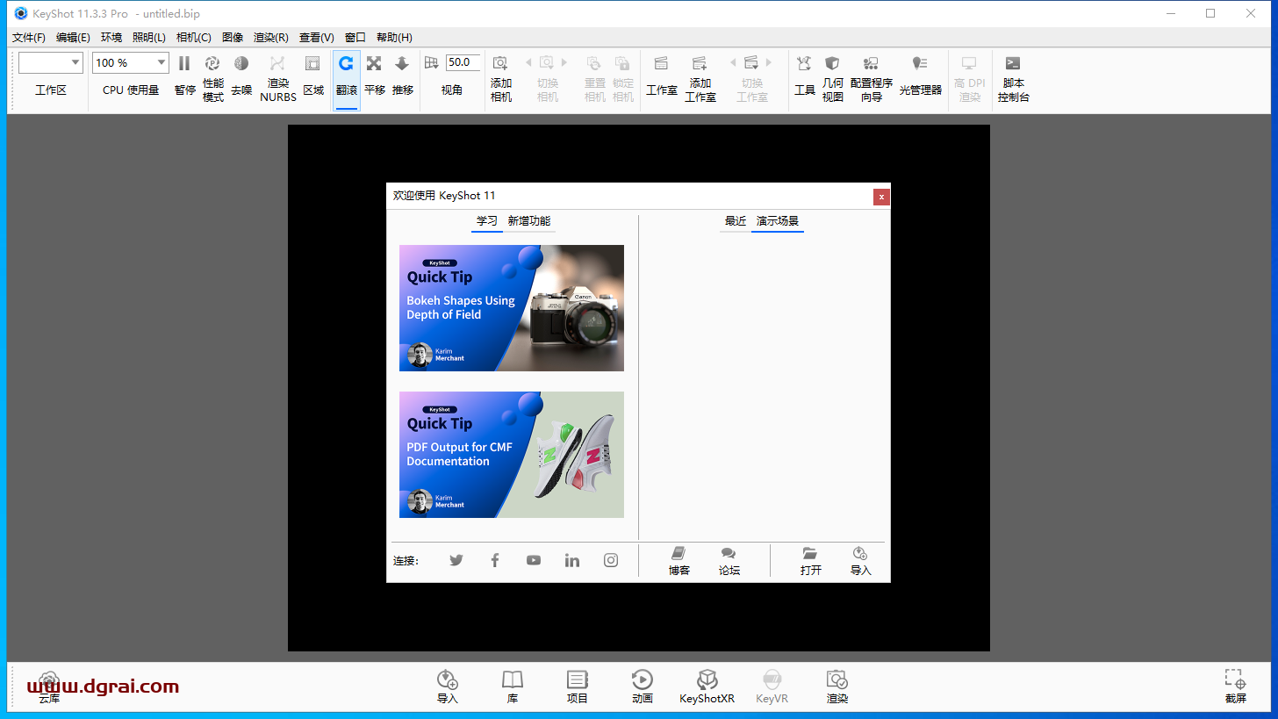Click the Import (导入) button in welcome dialog
1278x719 pixels.
(860, 560)
